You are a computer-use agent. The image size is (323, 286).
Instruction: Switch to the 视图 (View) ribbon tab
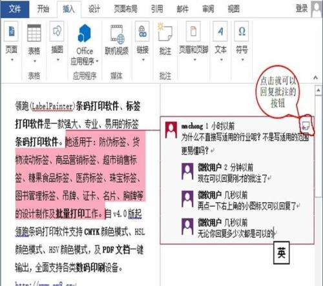(234, 9)
